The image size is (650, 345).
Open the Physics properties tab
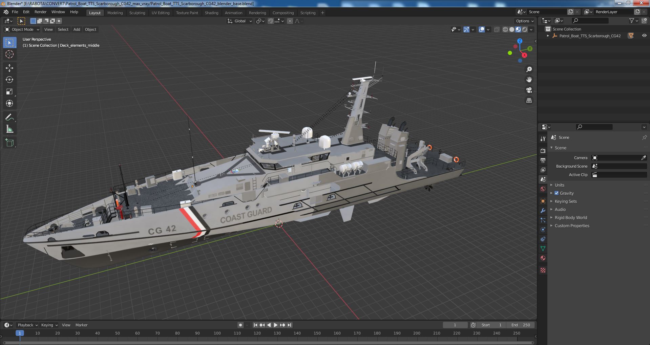543,230
